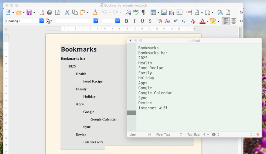The image size is (266, 154).
Task: Click the Save document icon
Action: pyautogui.click(x=29, y=13)
